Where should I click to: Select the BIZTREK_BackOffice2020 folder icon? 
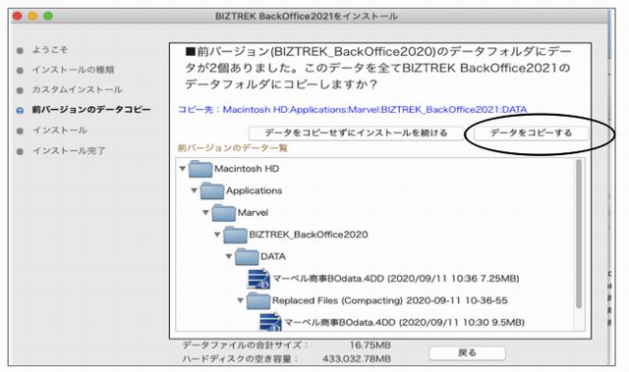235,235
